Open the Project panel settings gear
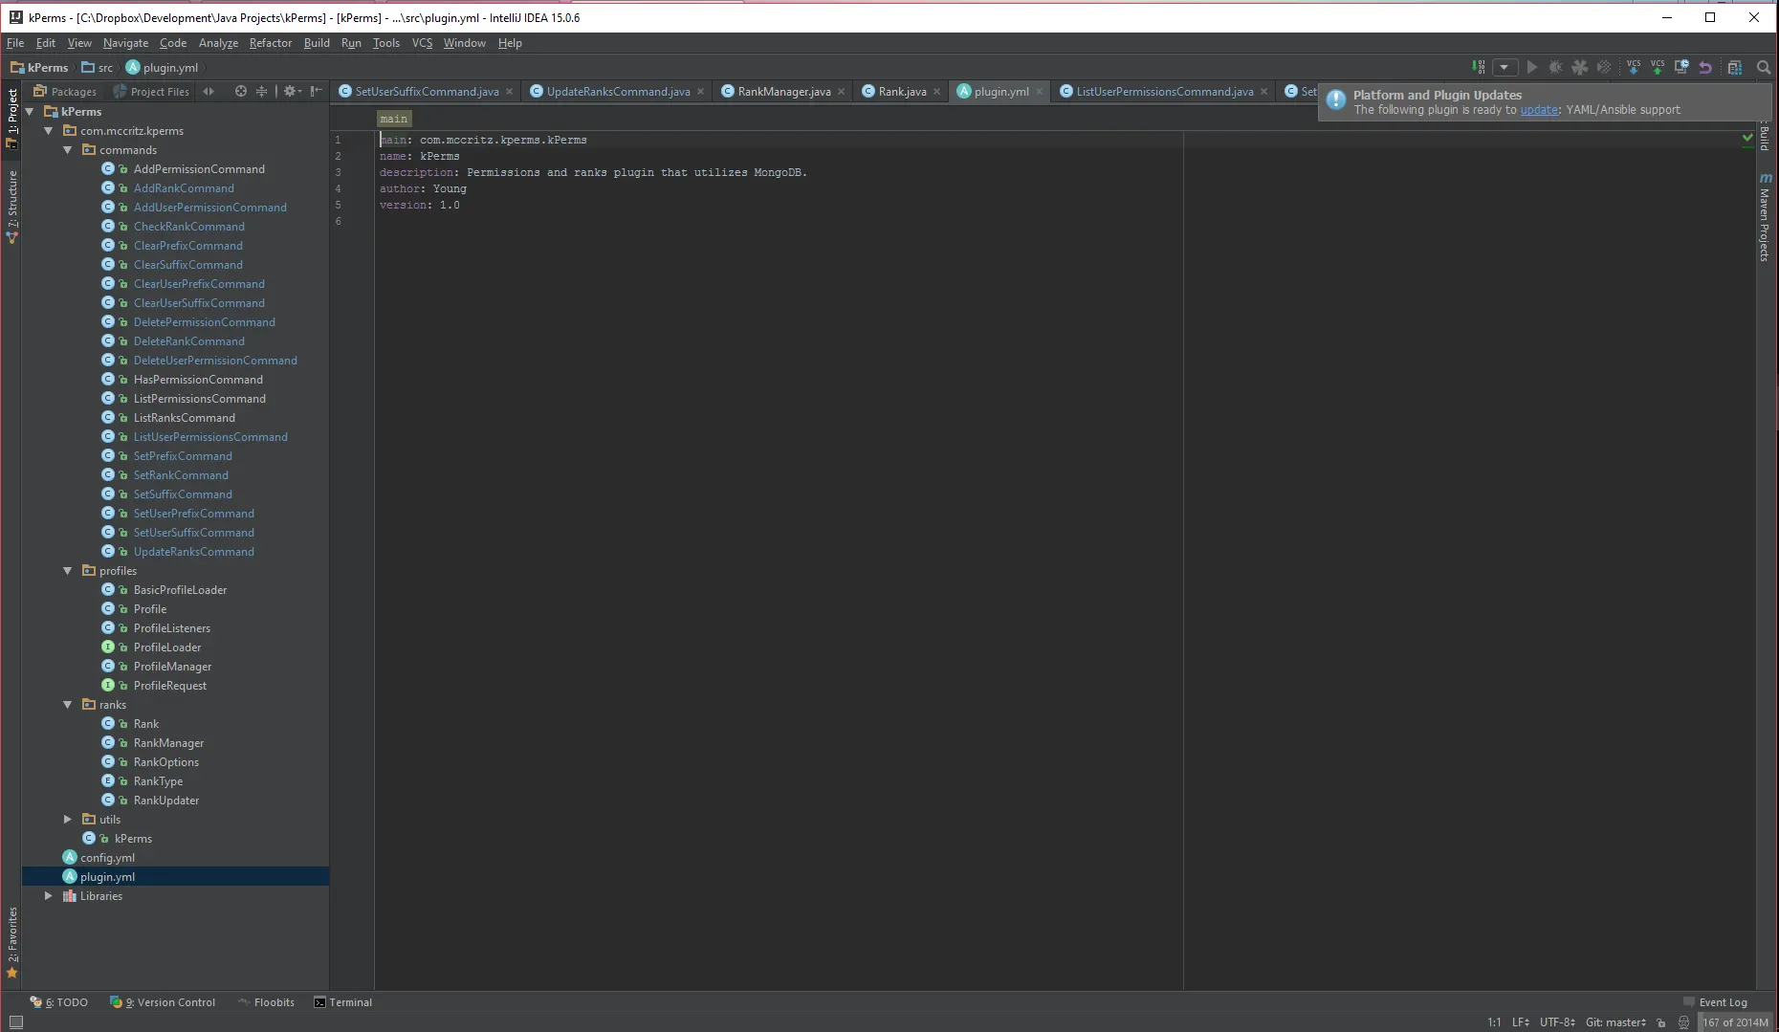The image size is (1779, 1032). (x=292, y=91)
